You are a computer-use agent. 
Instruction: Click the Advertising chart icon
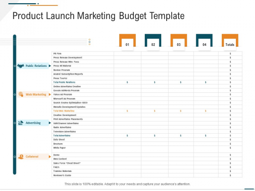20,123
